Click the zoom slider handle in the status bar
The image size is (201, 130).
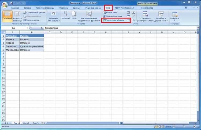[x=184, y=127]
